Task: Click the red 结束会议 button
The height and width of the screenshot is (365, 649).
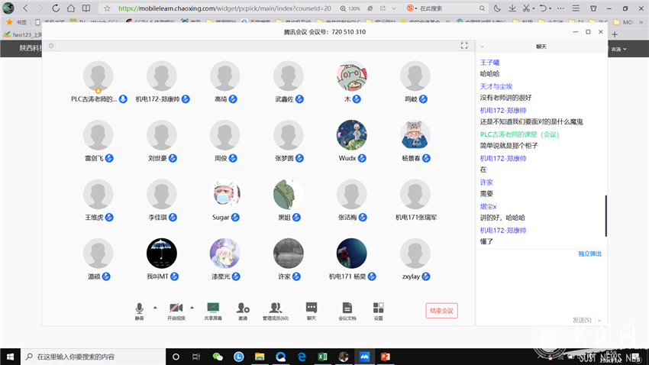Action: tap(441, 311)
